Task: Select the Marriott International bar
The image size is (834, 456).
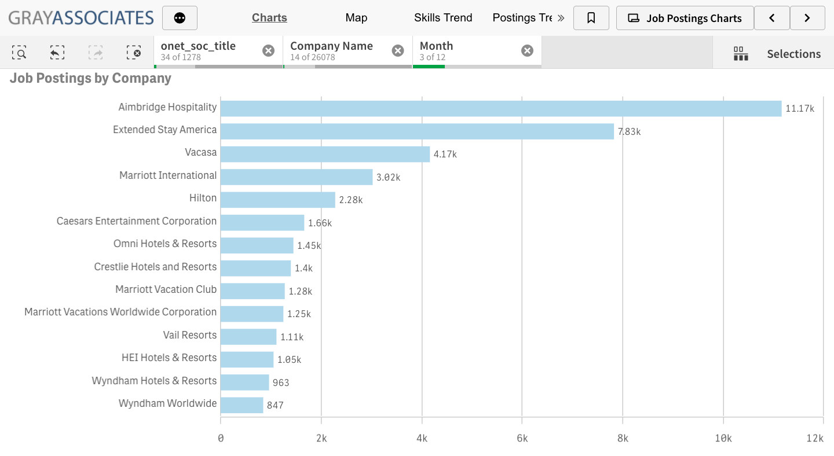Action: [x=297, y=177]
